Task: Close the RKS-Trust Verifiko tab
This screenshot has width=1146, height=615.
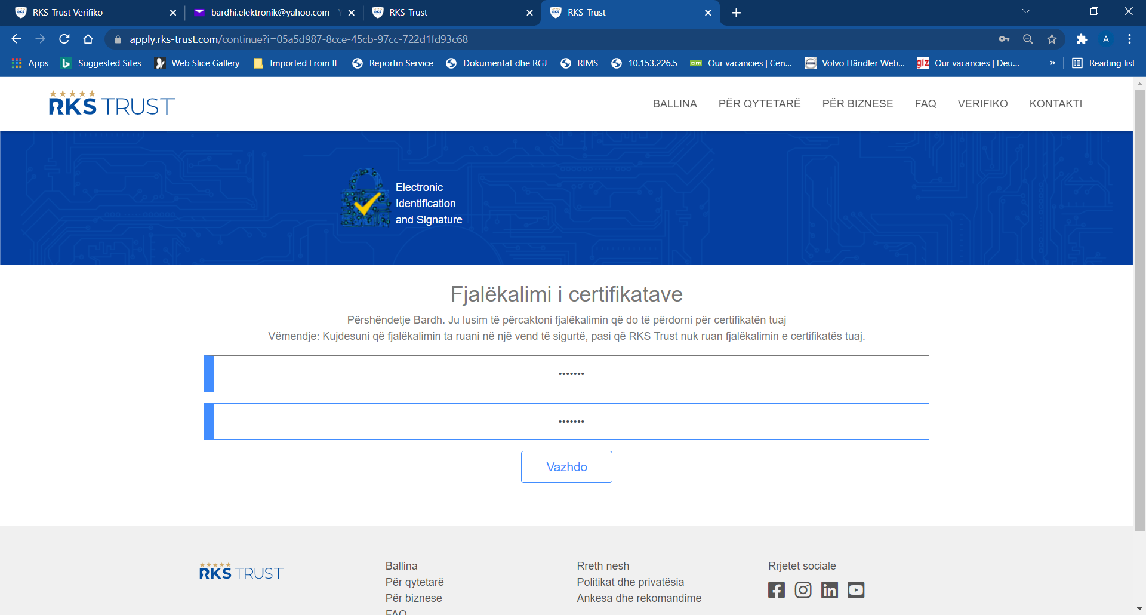Action: point(173,13)
